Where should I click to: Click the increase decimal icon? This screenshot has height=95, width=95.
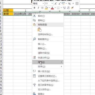64,8
